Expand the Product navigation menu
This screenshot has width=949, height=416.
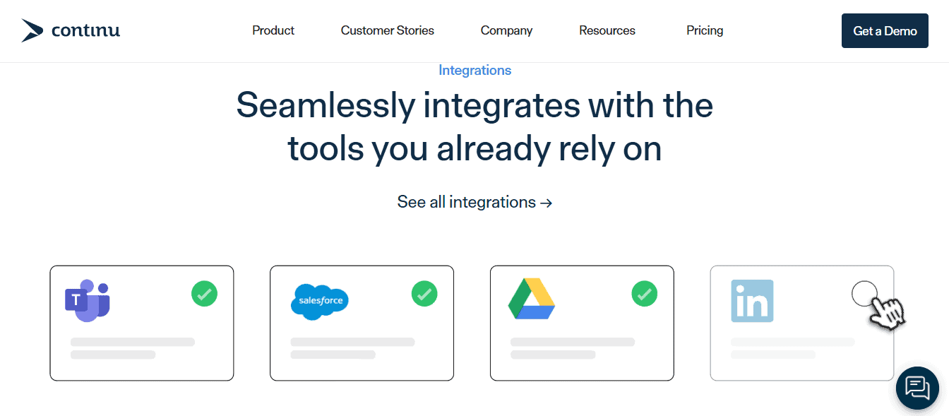coord(273,30)
